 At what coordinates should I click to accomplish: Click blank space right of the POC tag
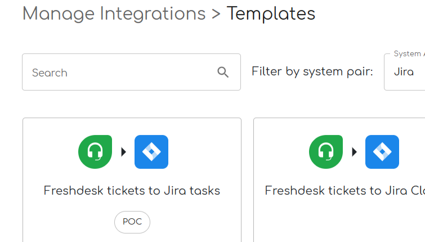[191, 222]
